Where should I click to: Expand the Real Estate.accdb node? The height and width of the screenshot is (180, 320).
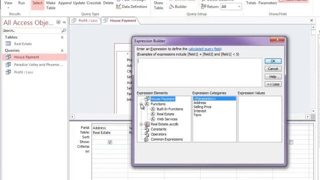[141, 124]
